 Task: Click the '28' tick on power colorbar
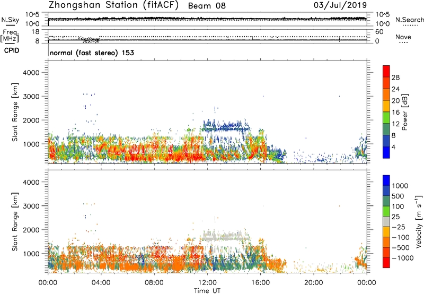tap(395, 77)
